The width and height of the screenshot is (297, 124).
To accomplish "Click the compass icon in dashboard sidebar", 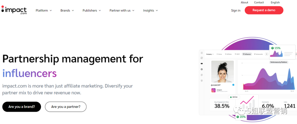I will coord(202,69).
